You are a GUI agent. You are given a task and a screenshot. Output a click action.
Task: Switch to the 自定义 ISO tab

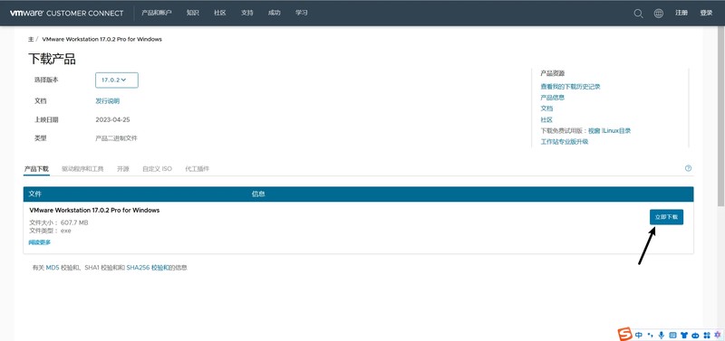(x=157, y=169)
